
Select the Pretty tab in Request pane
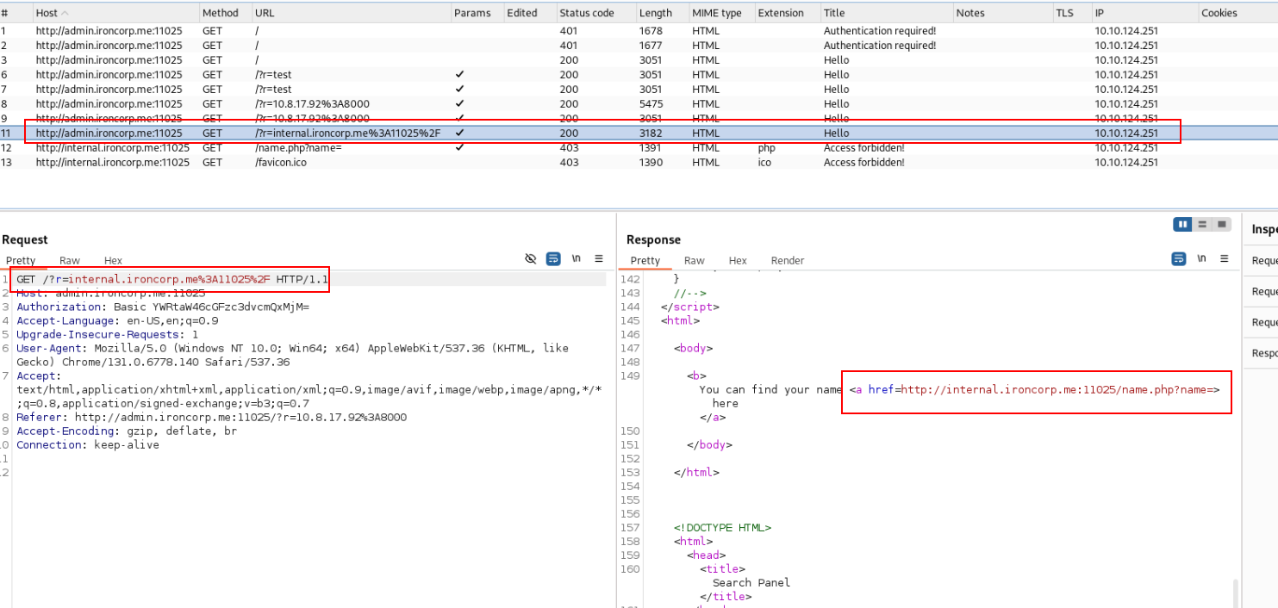click(x=21, y=260)
